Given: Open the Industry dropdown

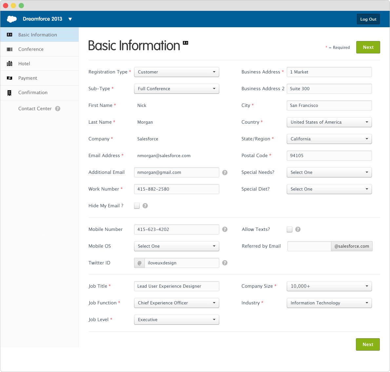Looking at the screenshot, I should [329, 303].
